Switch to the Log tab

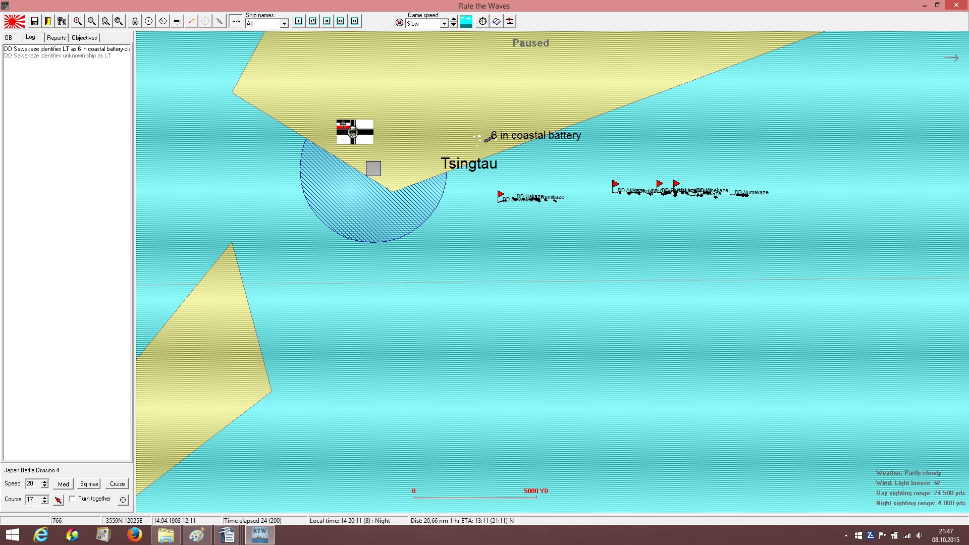31,37
